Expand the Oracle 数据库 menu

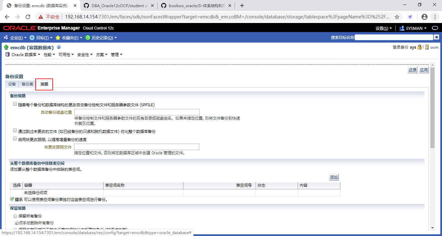[x=23, y=55]
